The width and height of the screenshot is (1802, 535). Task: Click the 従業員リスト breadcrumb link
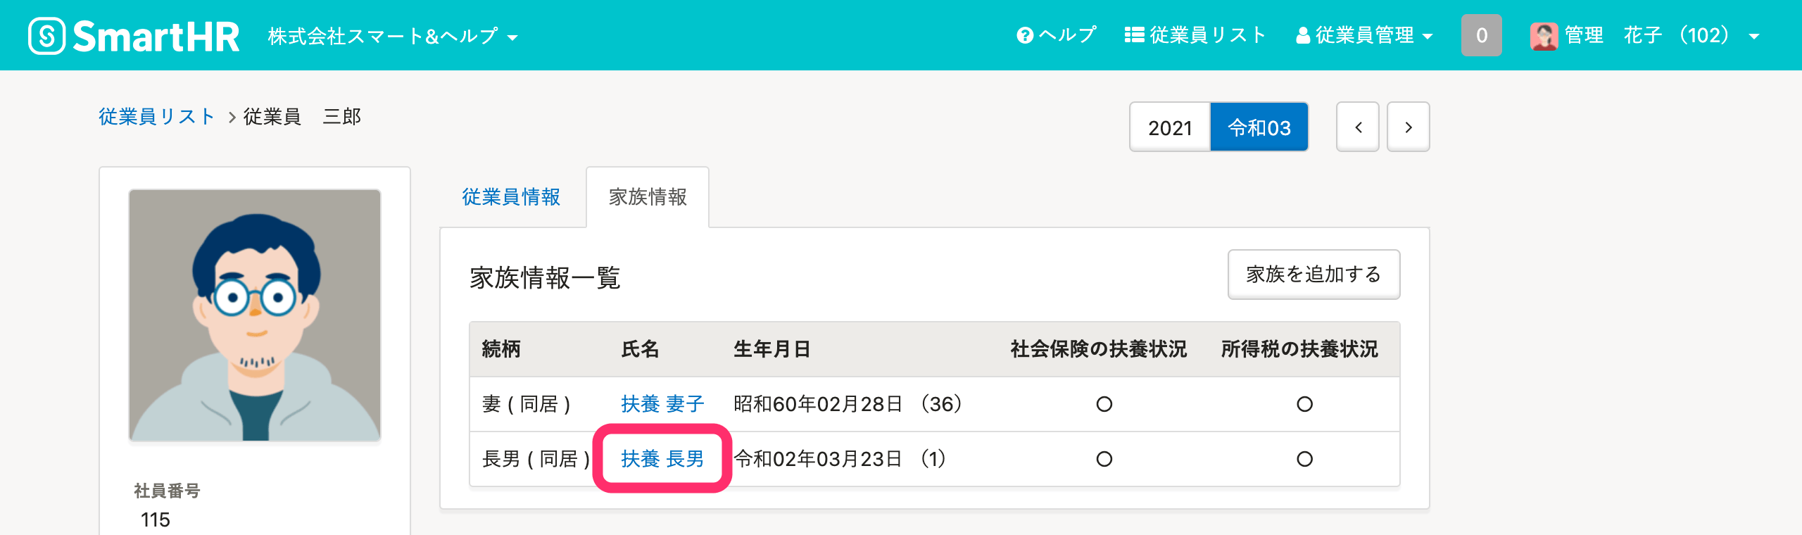coord(156,117)
